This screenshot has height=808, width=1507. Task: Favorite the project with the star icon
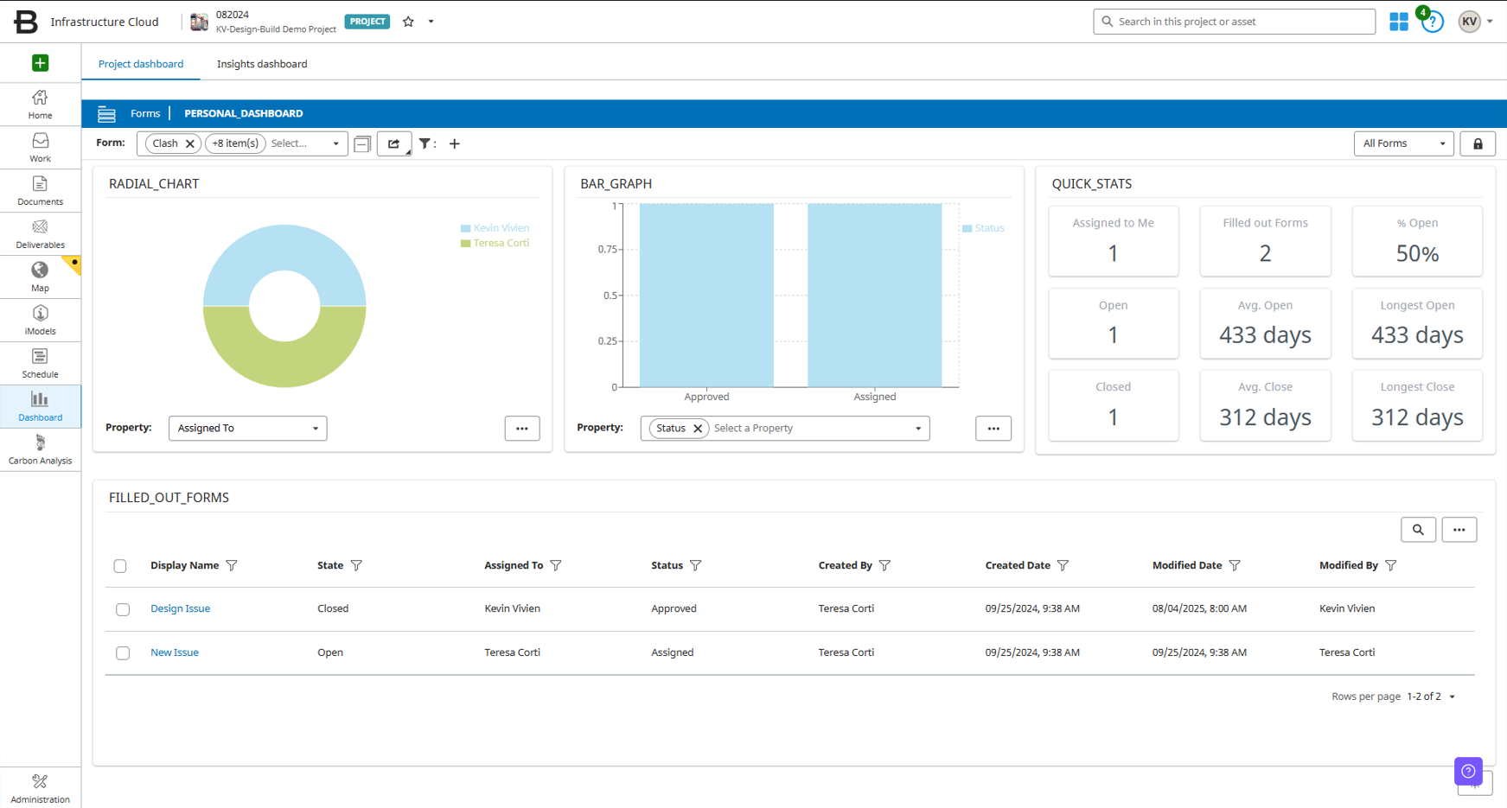408,22
